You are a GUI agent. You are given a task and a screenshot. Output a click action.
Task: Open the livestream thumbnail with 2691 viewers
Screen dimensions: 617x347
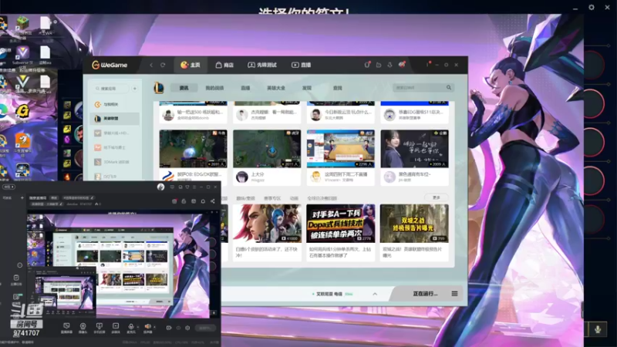coord(194,149)
